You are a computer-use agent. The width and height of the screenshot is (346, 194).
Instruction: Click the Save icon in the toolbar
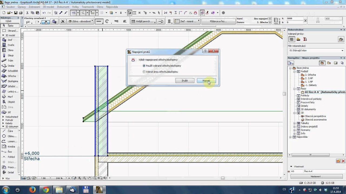16,13
